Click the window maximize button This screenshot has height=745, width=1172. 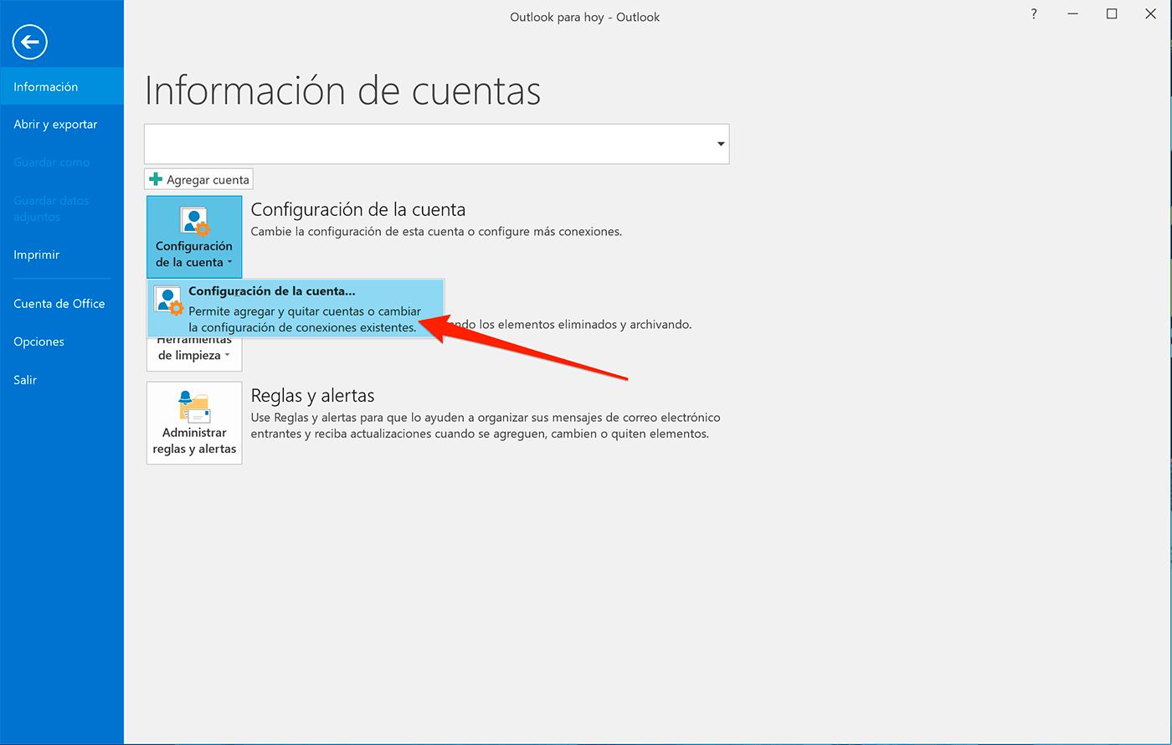tap(1111, 13)
